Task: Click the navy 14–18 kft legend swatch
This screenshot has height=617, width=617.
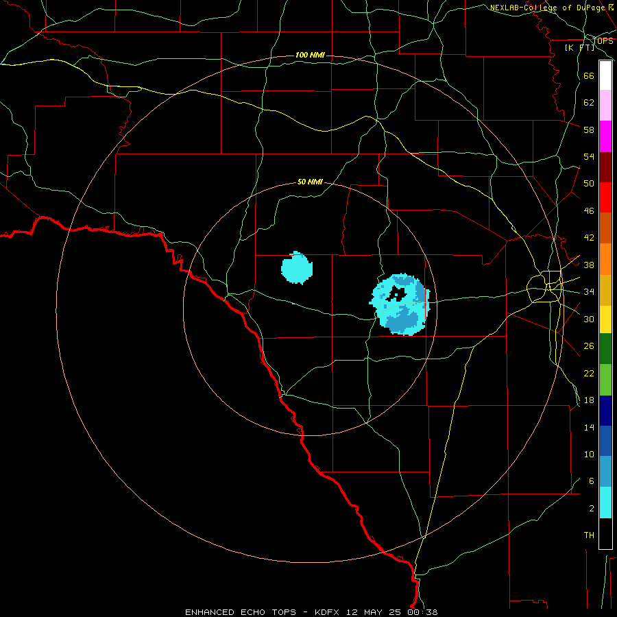Action: [x=605, y=411]
